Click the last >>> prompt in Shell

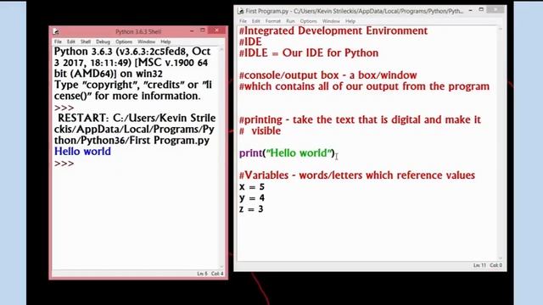[64, 164]
